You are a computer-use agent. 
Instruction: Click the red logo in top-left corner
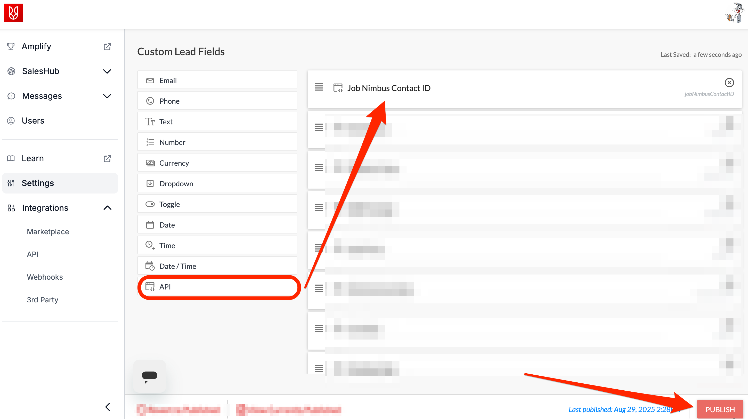[13, 13]
